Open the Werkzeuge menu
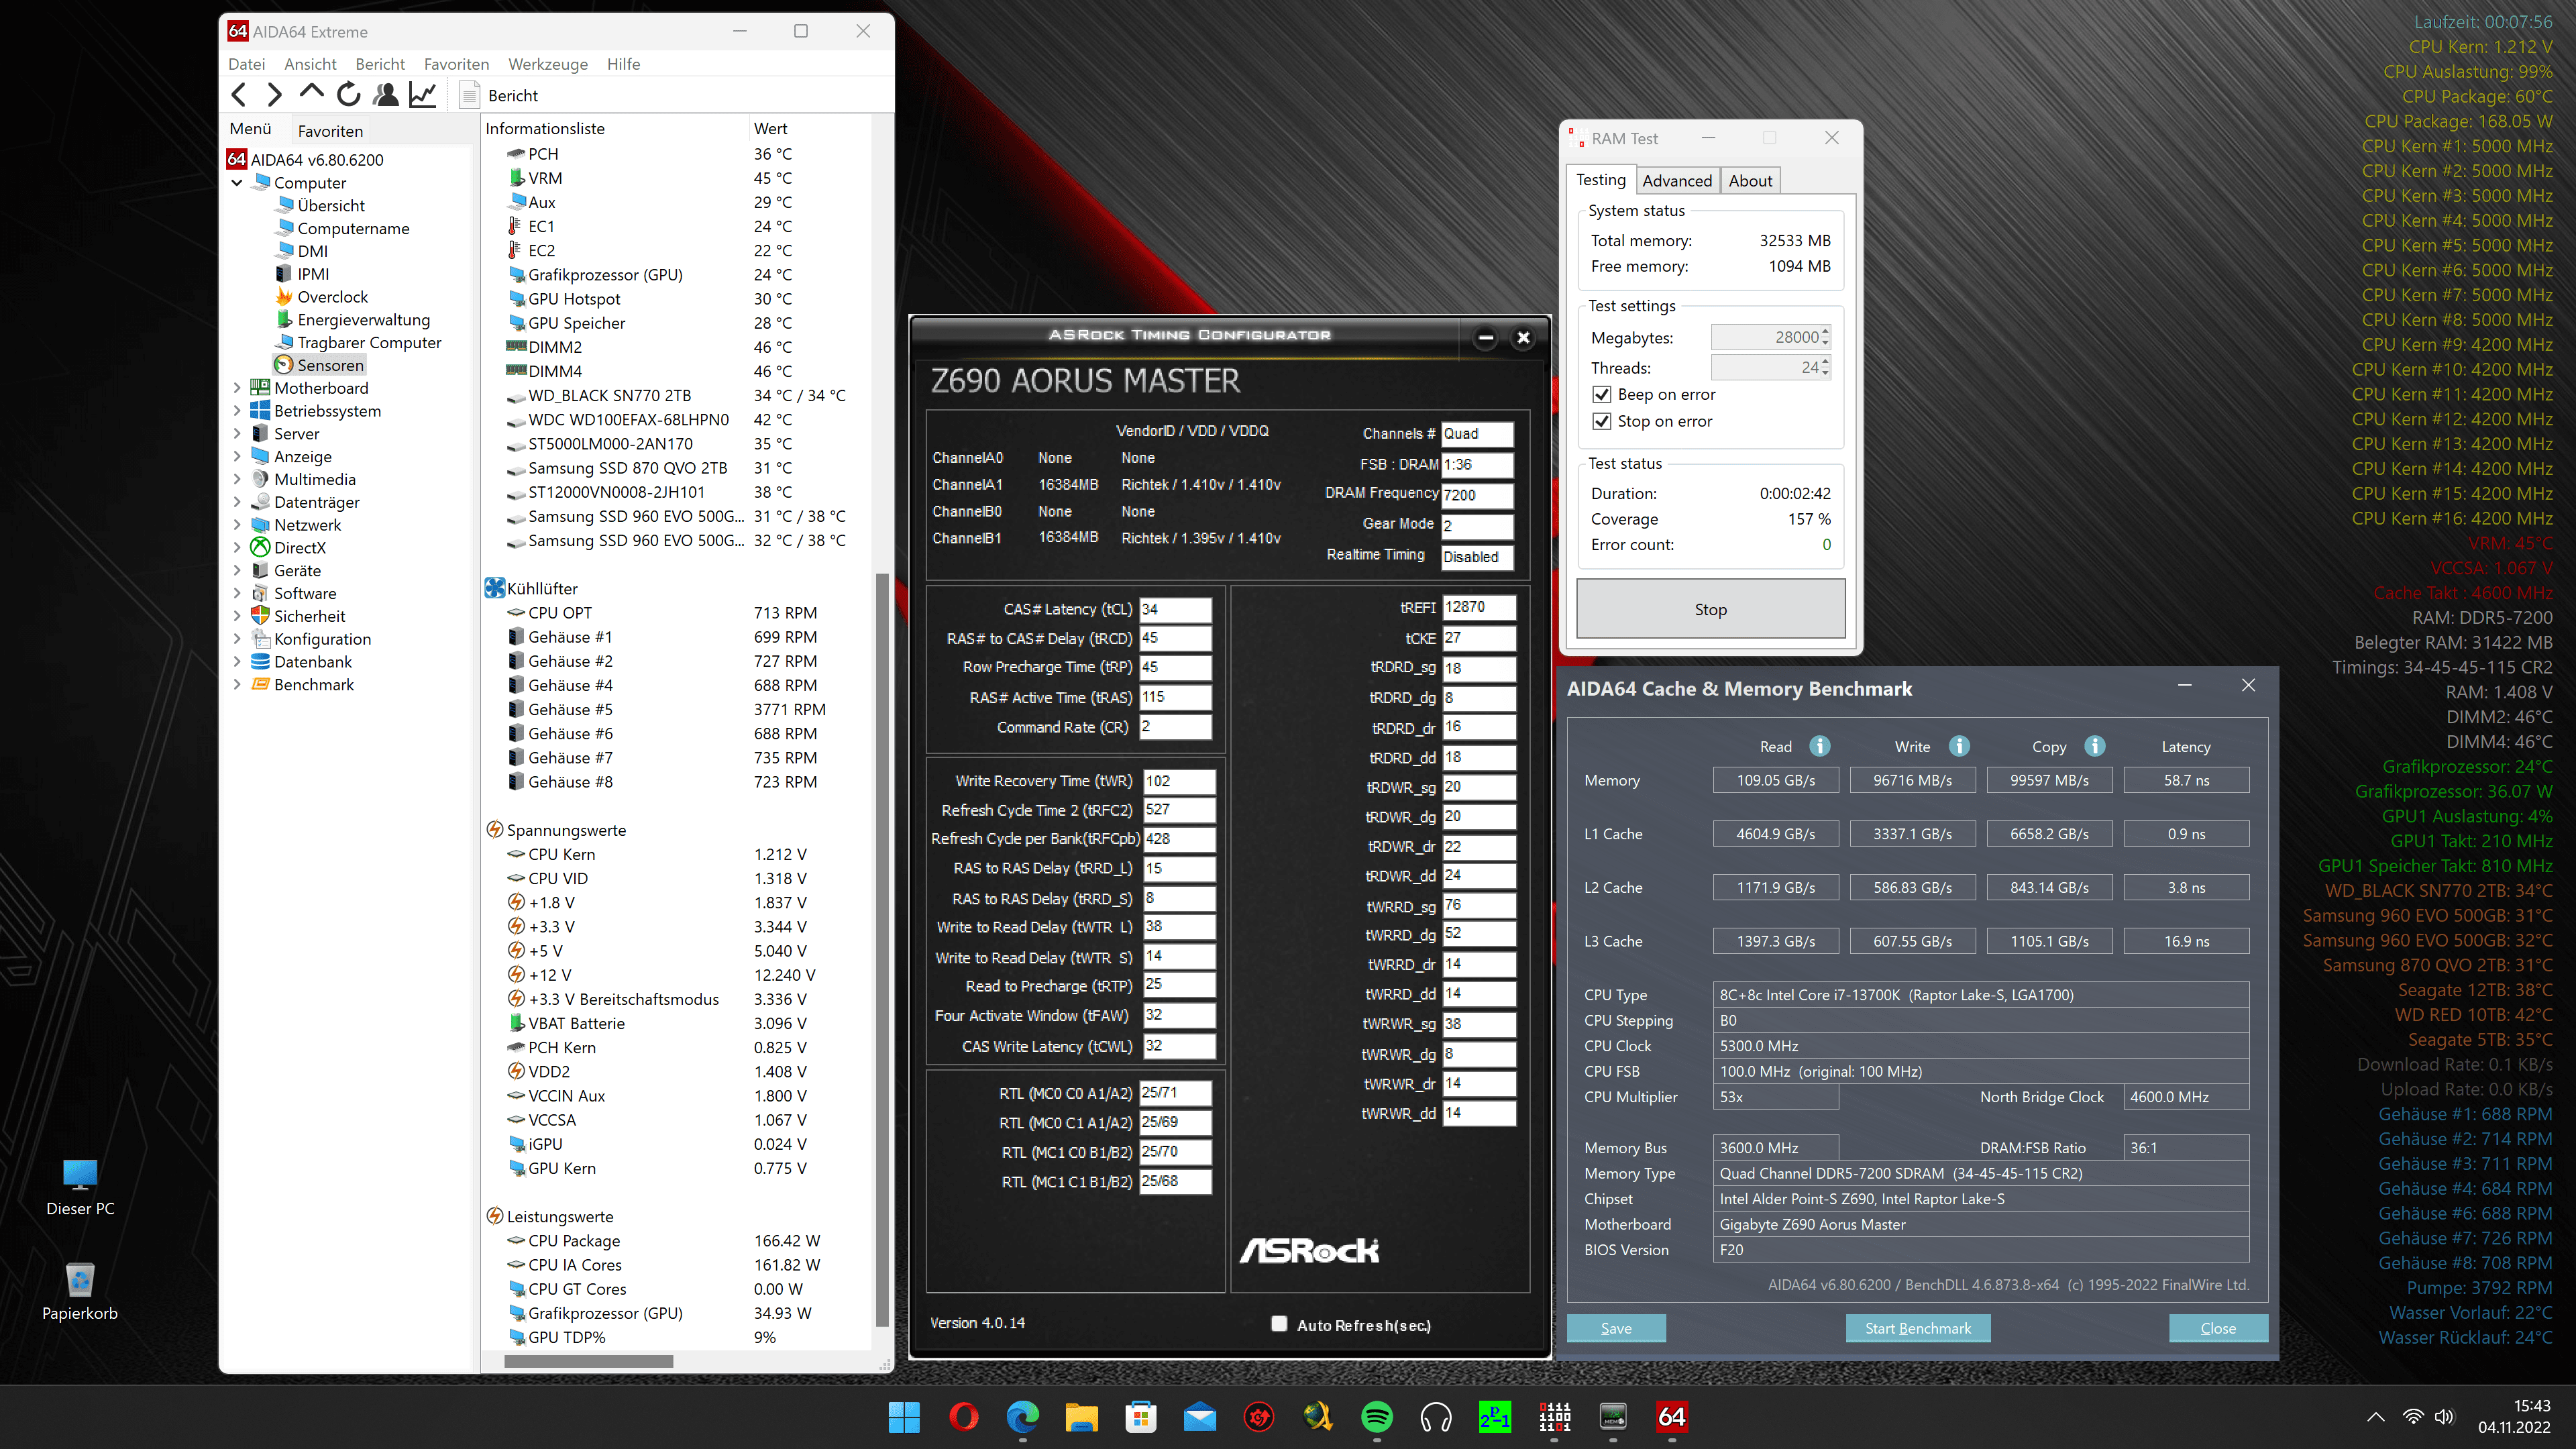 click(x=548, y=64)
